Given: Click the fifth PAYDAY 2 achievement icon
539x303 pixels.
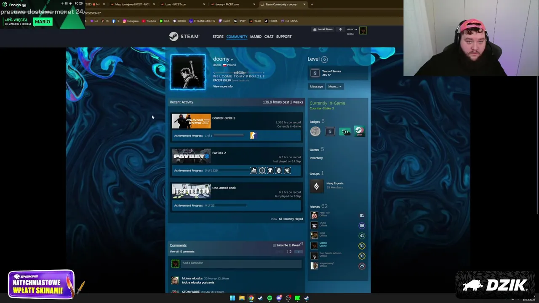Looking at the screenshot, I should (x=287, y=170).
